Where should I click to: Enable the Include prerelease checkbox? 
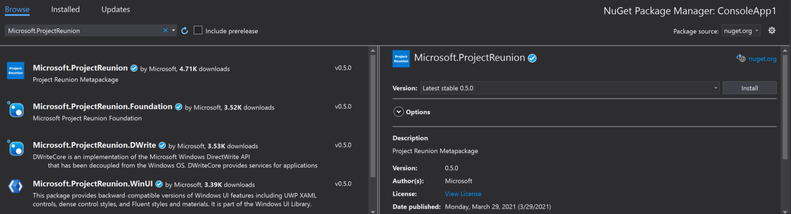[198, 31]
